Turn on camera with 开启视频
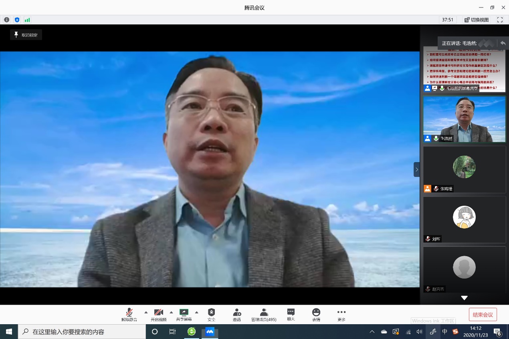Viewport: 509px width, 339px height. [x=158, y=315]
